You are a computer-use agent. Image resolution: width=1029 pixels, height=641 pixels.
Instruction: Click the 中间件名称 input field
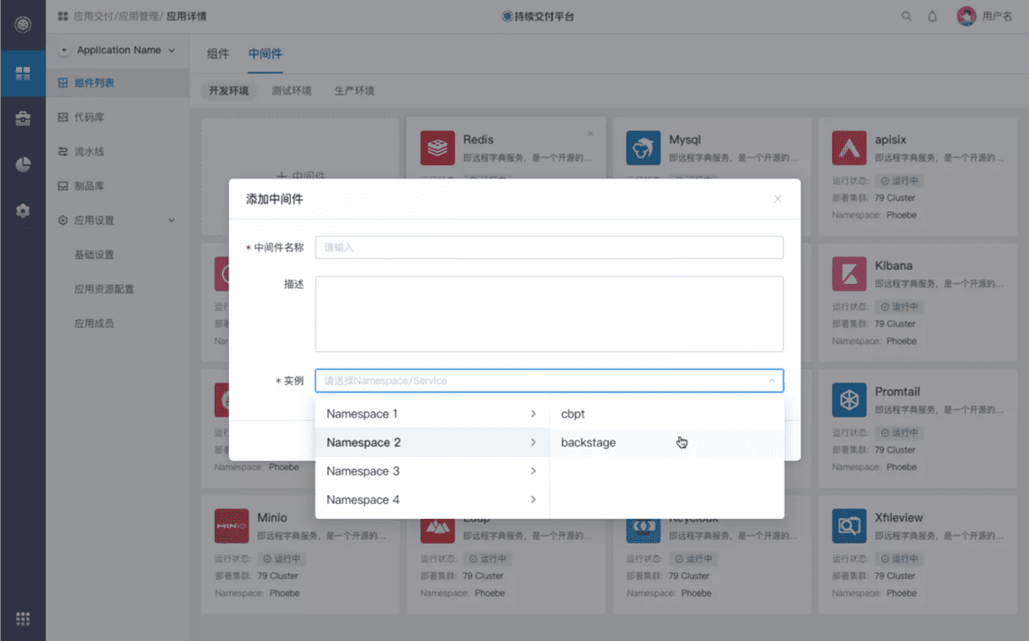(549, 248)
